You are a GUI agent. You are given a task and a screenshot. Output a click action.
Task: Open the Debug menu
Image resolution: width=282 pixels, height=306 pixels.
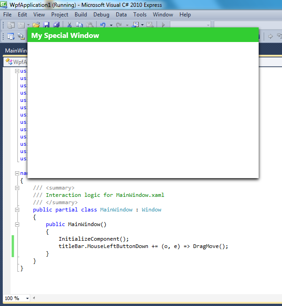pos(101,15)
